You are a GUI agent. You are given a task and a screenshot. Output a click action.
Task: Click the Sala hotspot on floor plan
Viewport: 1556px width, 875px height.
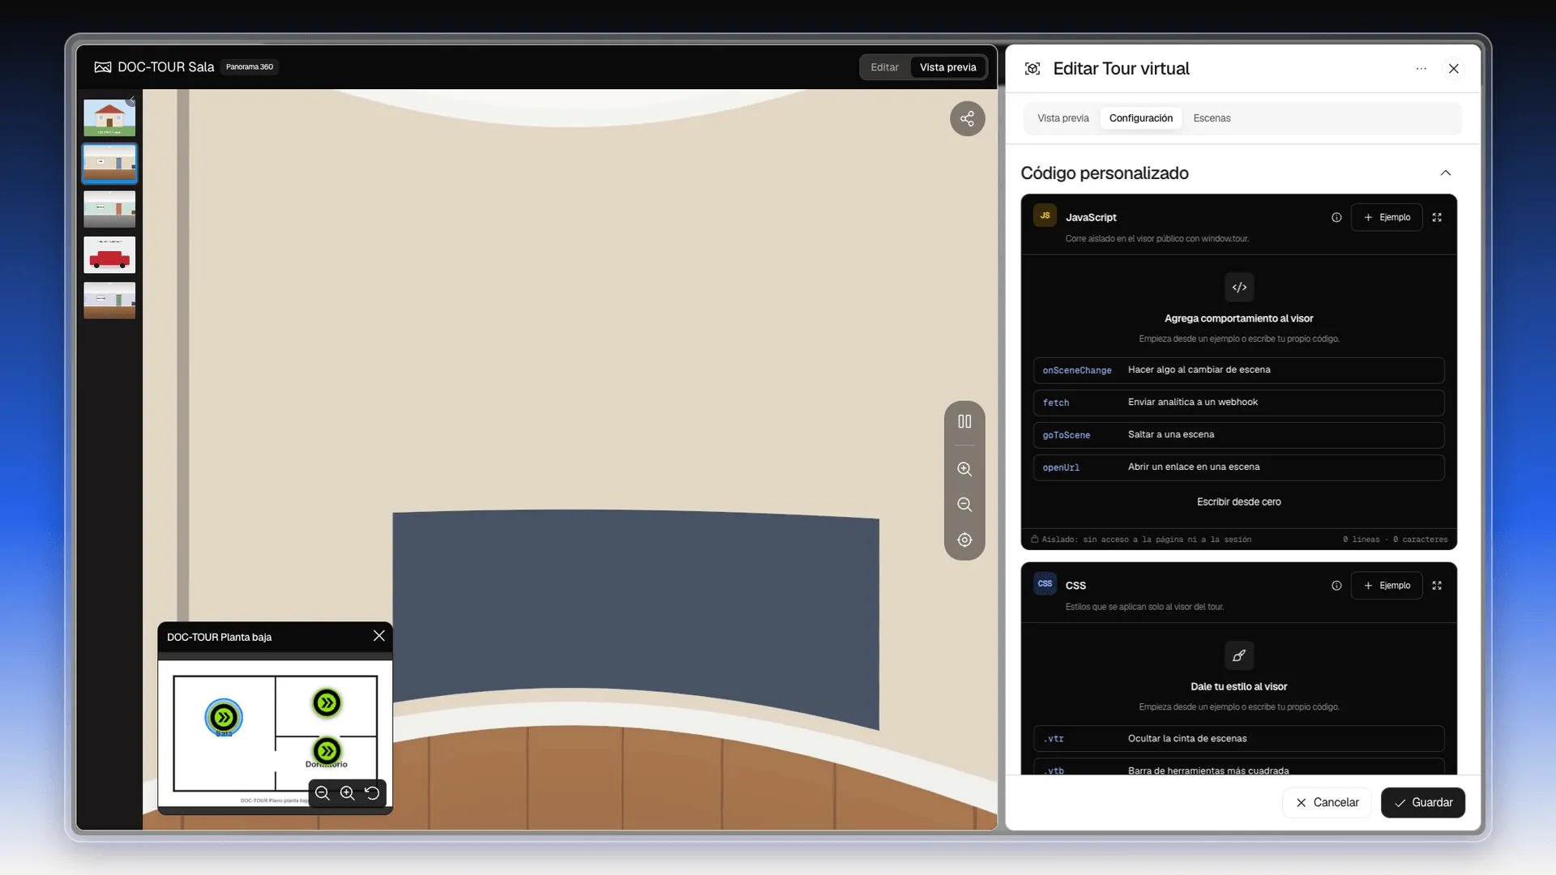click(224, 717)
